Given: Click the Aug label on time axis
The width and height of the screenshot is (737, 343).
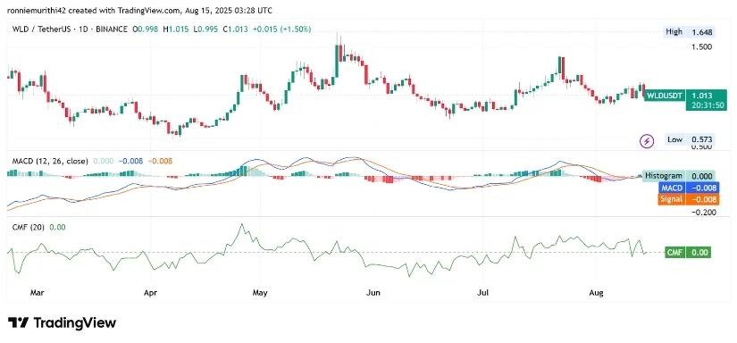Looking at the screenshot, I should click(596, 293).
